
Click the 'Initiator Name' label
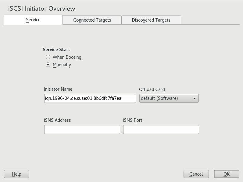(58, 89)
